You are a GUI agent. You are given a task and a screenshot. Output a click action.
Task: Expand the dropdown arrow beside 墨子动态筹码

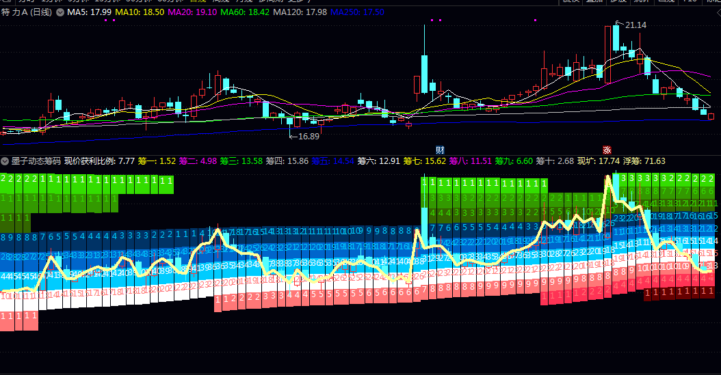pos(5,161)
